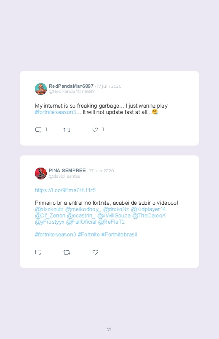Open the t.co/9Fms7HU1r5 link
The height and width of the screenshot is (339, 219).
click(x=65, y=190)
